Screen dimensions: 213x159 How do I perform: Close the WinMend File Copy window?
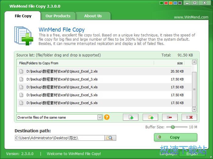(204, 3)
